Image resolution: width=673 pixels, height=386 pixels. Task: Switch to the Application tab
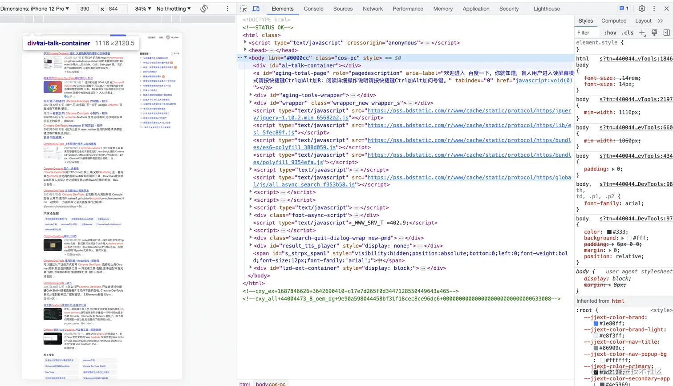tap(476, 8)
